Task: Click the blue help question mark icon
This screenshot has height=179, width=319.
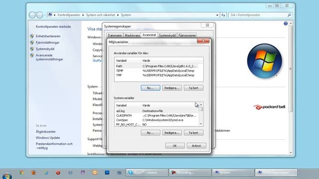Action: 286,23
